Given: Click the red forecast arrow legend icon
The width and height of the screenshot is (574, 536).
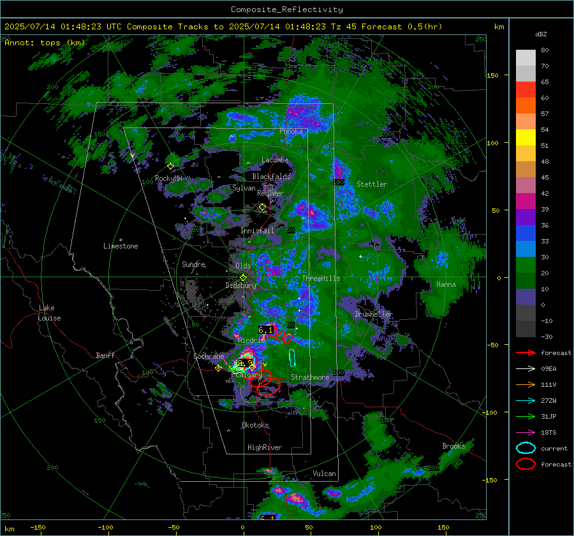Looking at the screenshot, I should point(526,352).
